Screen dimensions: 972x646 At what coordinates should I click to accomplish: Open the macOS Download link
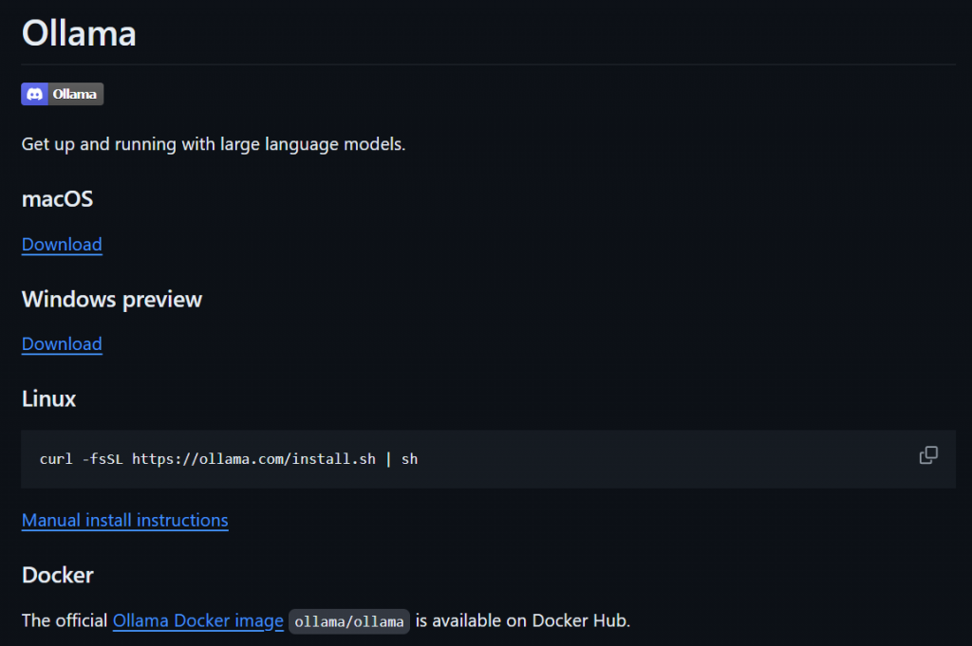tap(62, 245)
